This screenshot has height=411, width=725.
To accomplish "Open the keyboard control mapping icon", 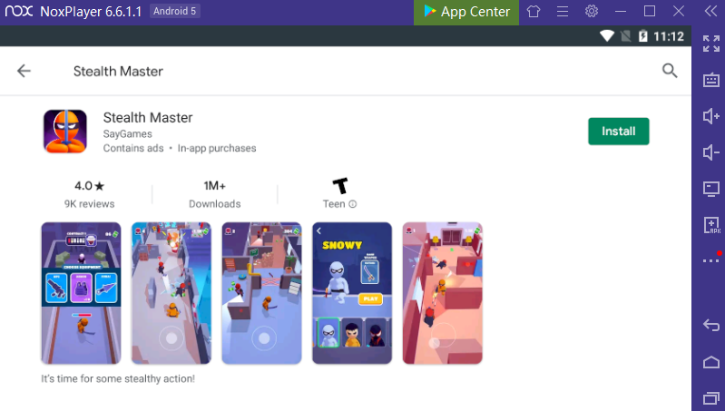I will [x=711, y=80].
